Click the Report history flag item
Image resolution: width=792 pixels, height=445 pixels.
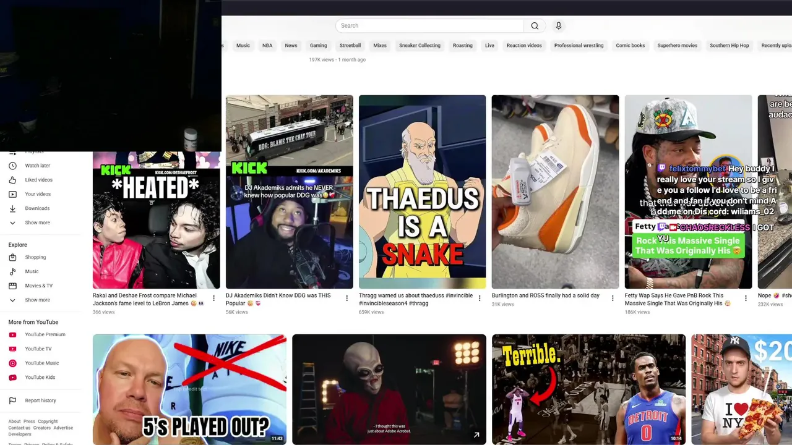pos(40,400)
